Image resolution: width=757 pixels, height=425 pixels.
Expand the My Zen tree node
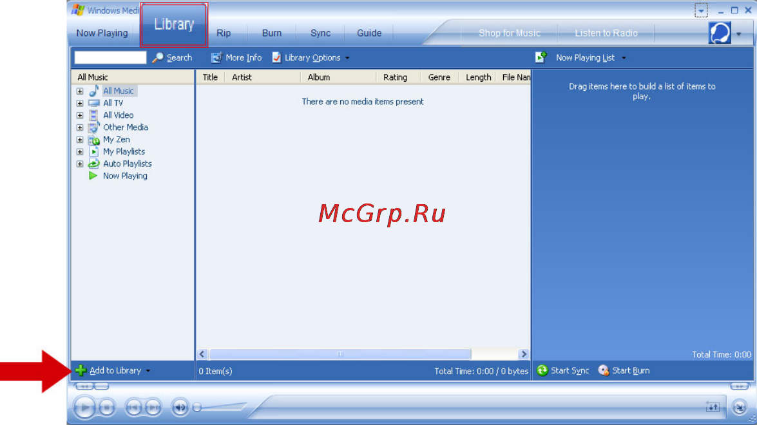click(x=80, y=140)
